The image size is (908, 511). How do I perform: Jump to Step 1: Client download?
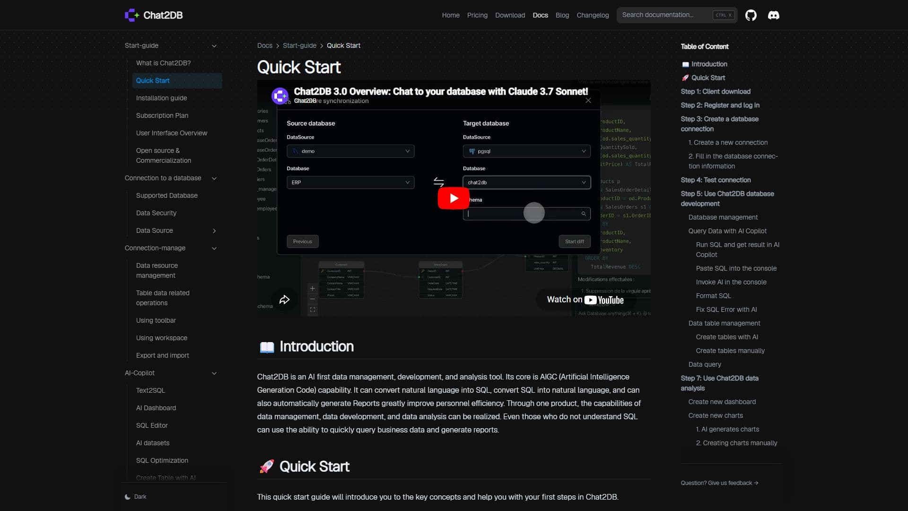[715, 91]
